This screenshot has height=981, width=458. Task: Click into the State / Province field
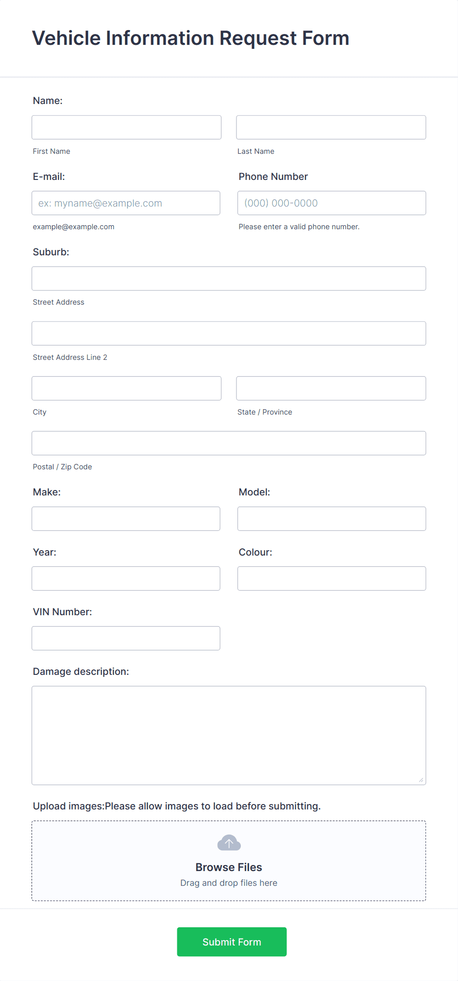[331, 388]
